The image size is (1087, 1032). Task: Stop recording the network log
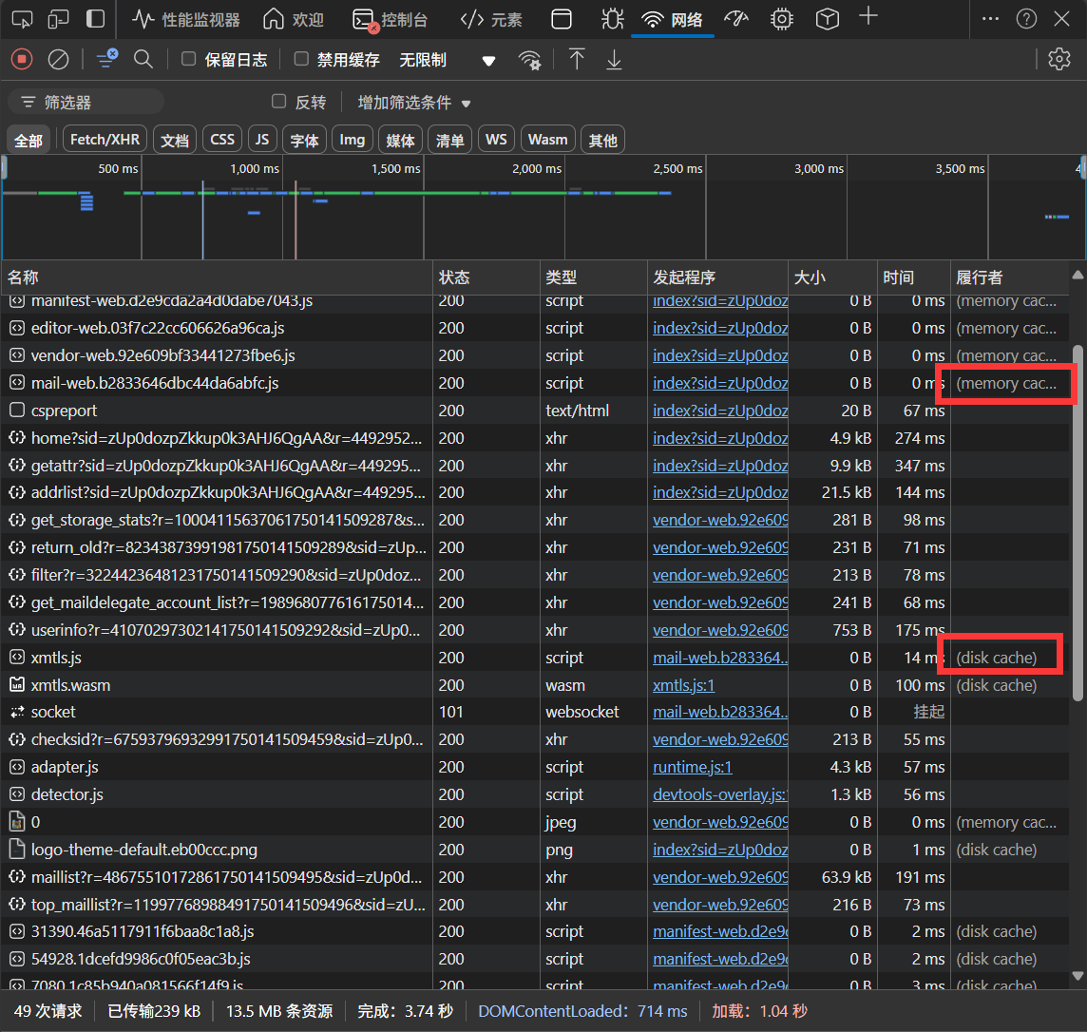pos(21,60)
